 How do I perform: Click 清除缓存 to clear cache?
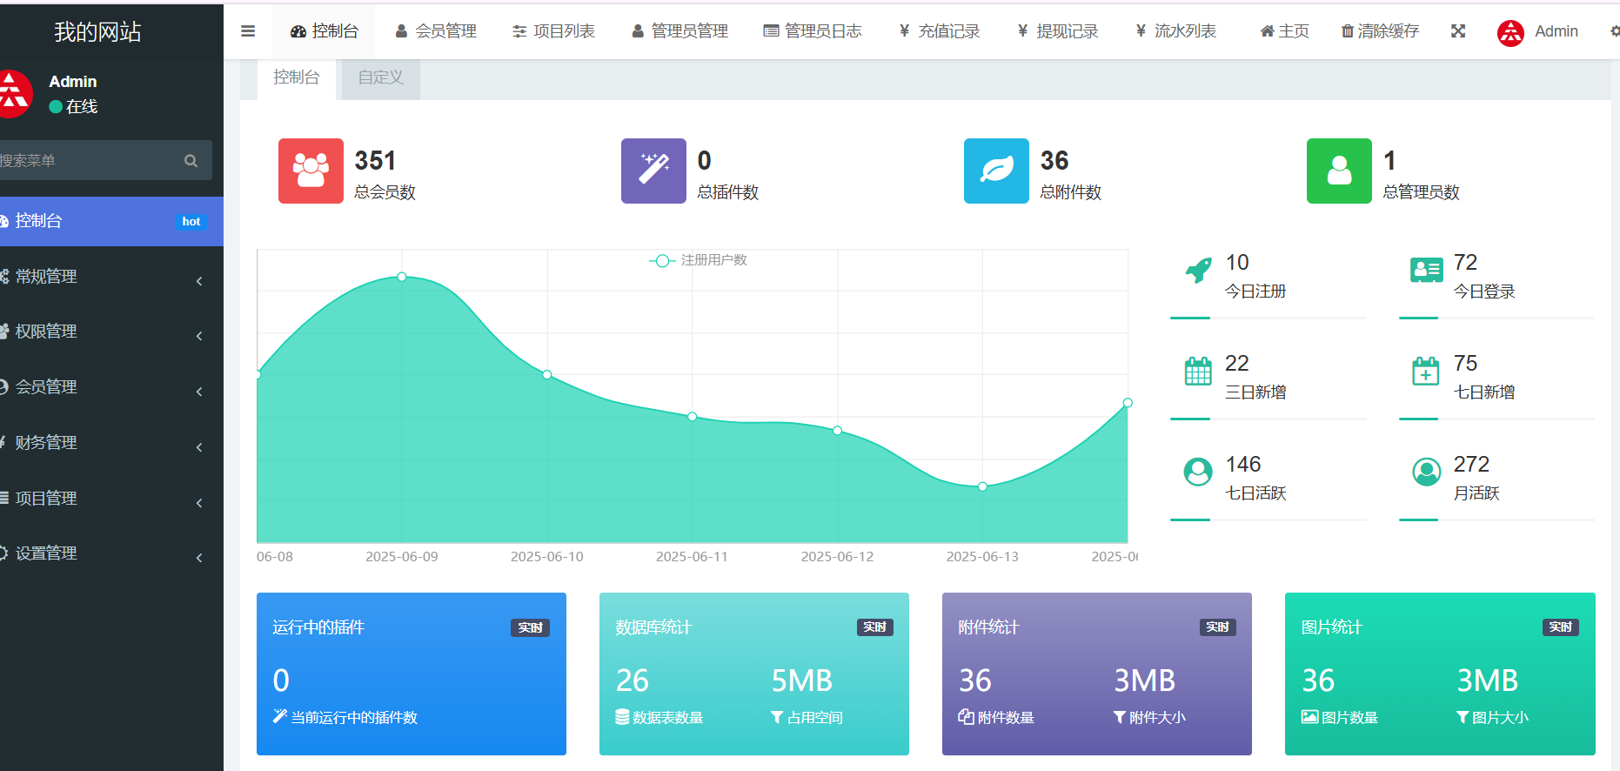1380,31
